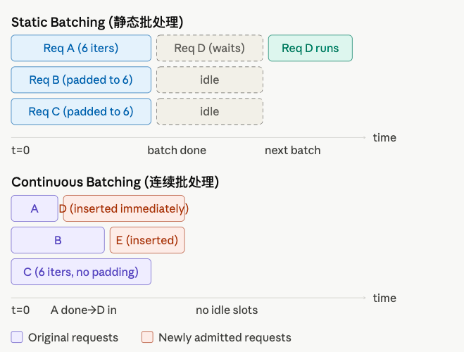Select the purple B request block
Viewport: 464px width, 352px height.
click(58, 241)
